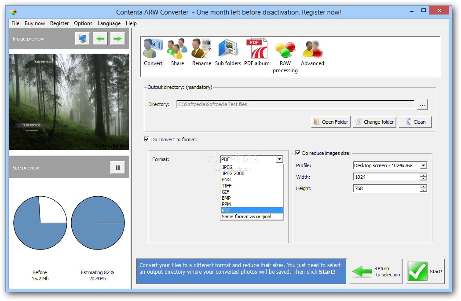Increase the Height stepper value

[423, 187]
